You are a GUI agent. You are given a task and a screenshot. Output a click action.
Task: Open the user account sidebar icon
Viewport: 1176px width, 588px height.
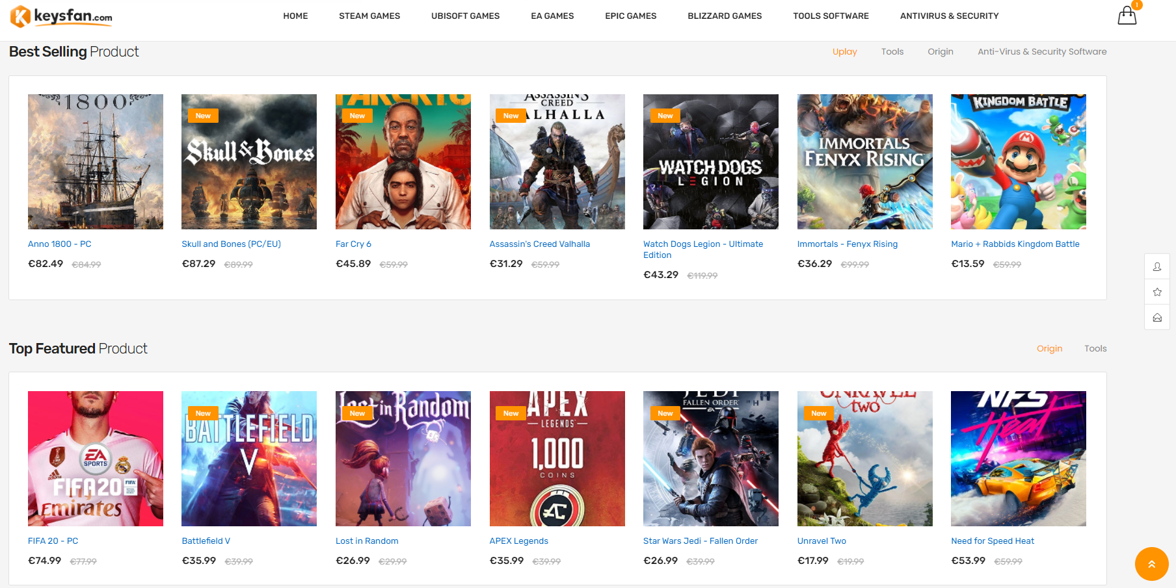[1157, 266]
